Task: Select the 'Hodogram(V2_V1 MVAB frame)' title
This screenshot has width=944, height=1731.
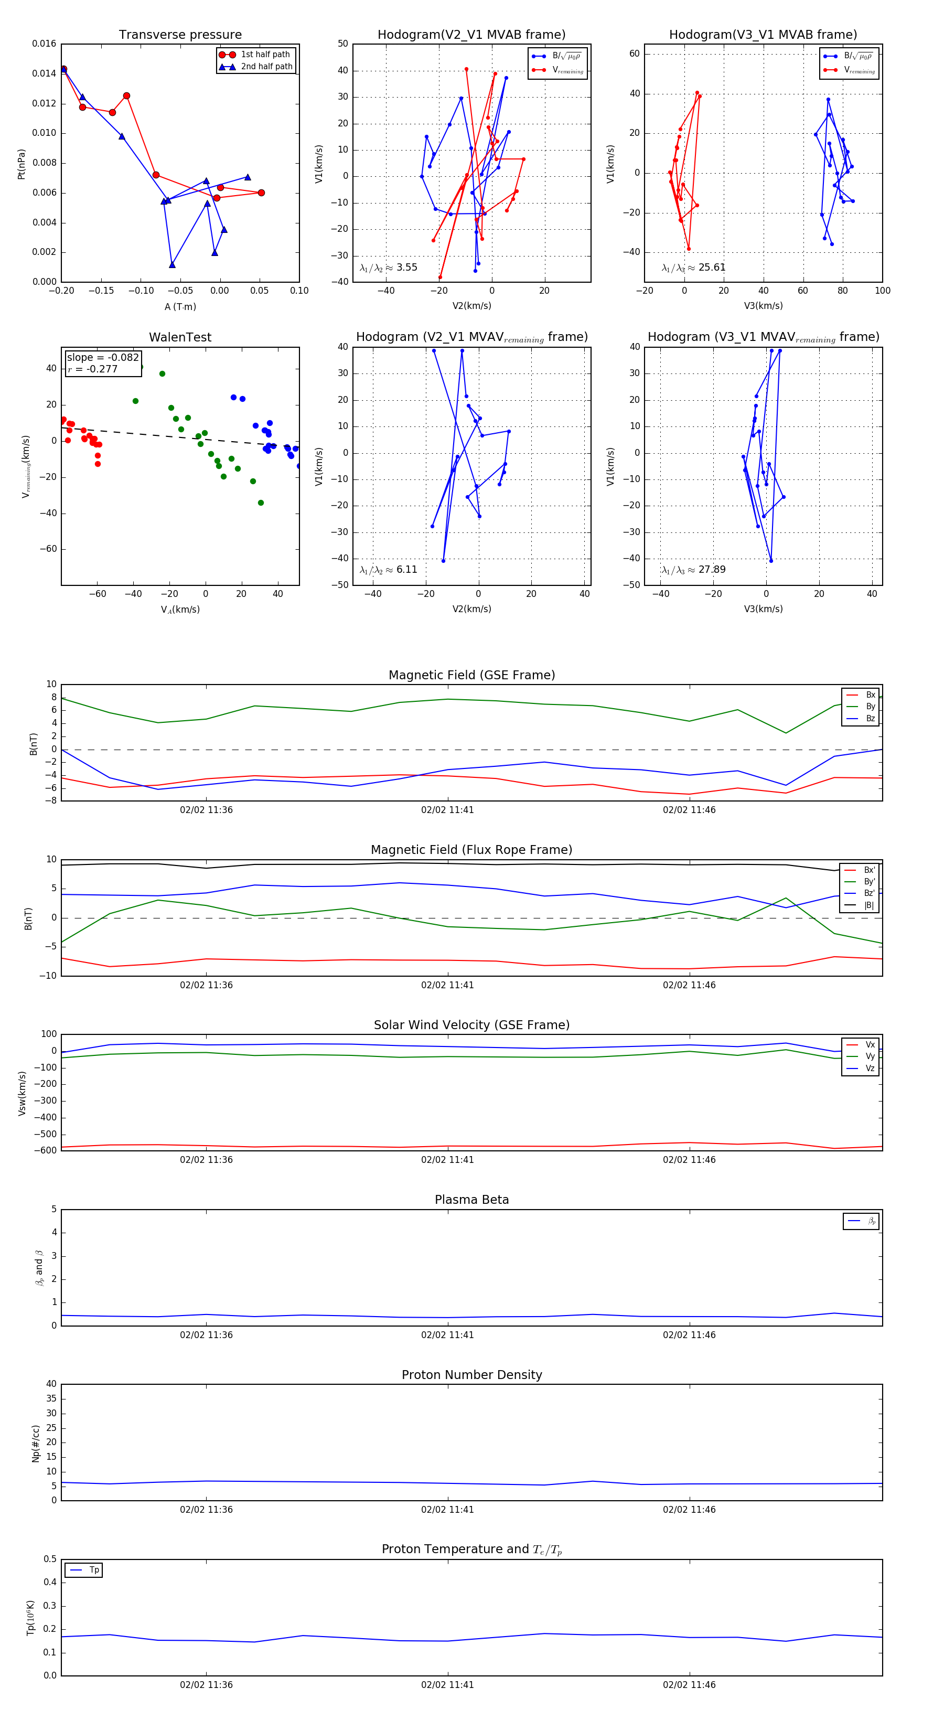Action: coord(471,34)
